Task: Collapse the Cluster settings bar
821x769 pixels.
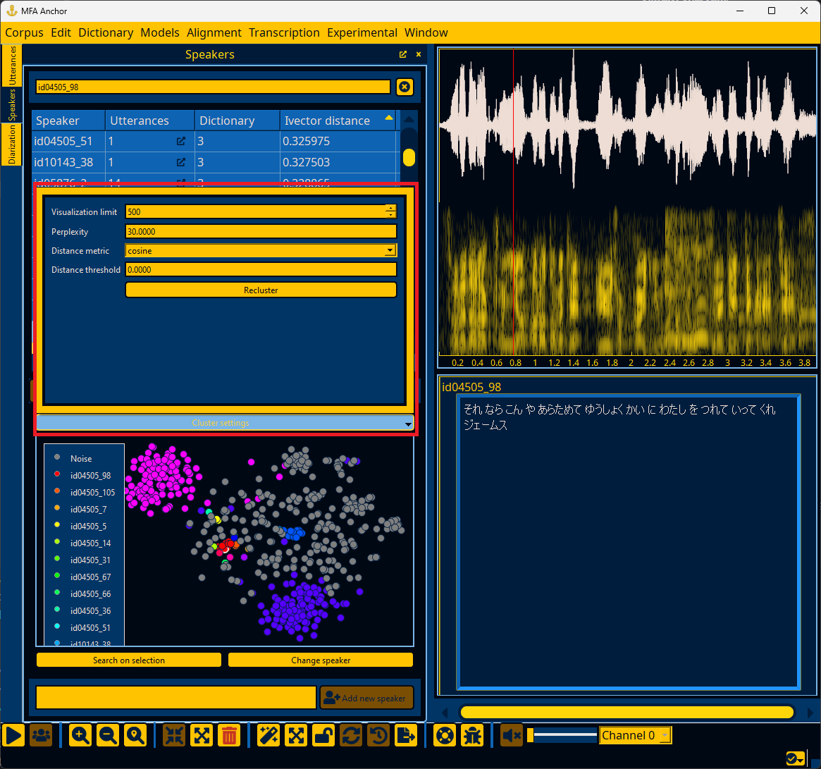Action: click(x=225, y=423)
